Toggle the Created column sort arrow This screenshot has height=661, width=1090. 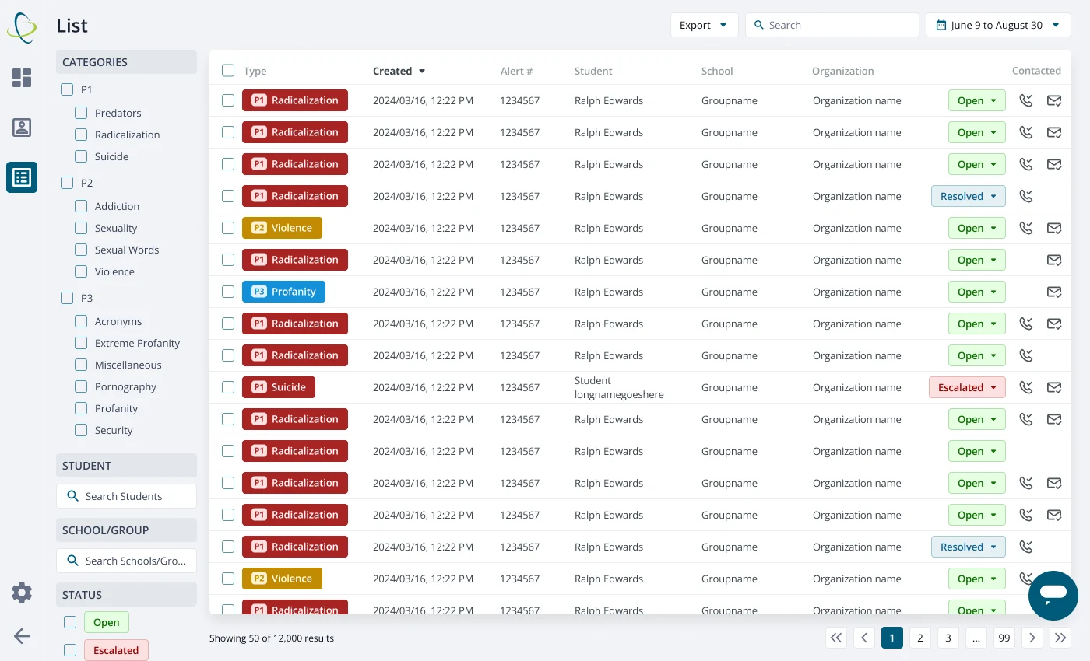(422, 71)
